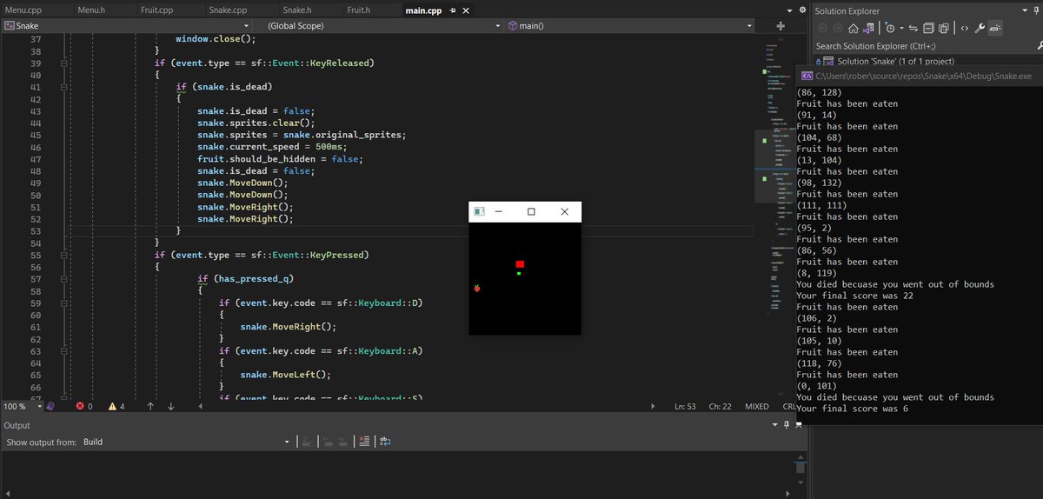Switch to the Menu.cpp tab
The image size is (1043, 499).
pos(23,10)
